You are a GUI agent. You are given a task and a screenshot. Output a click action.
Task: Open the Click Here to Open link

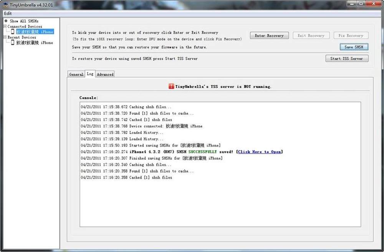coord(259,152)
